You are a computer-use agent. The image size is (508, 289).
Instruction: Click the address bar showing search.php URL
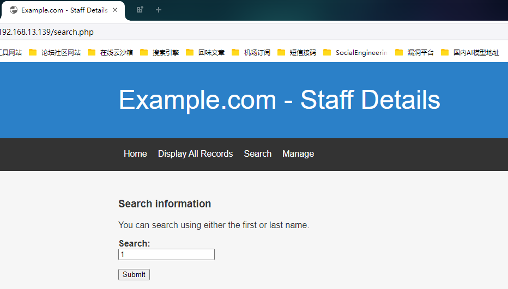point(253,32)
